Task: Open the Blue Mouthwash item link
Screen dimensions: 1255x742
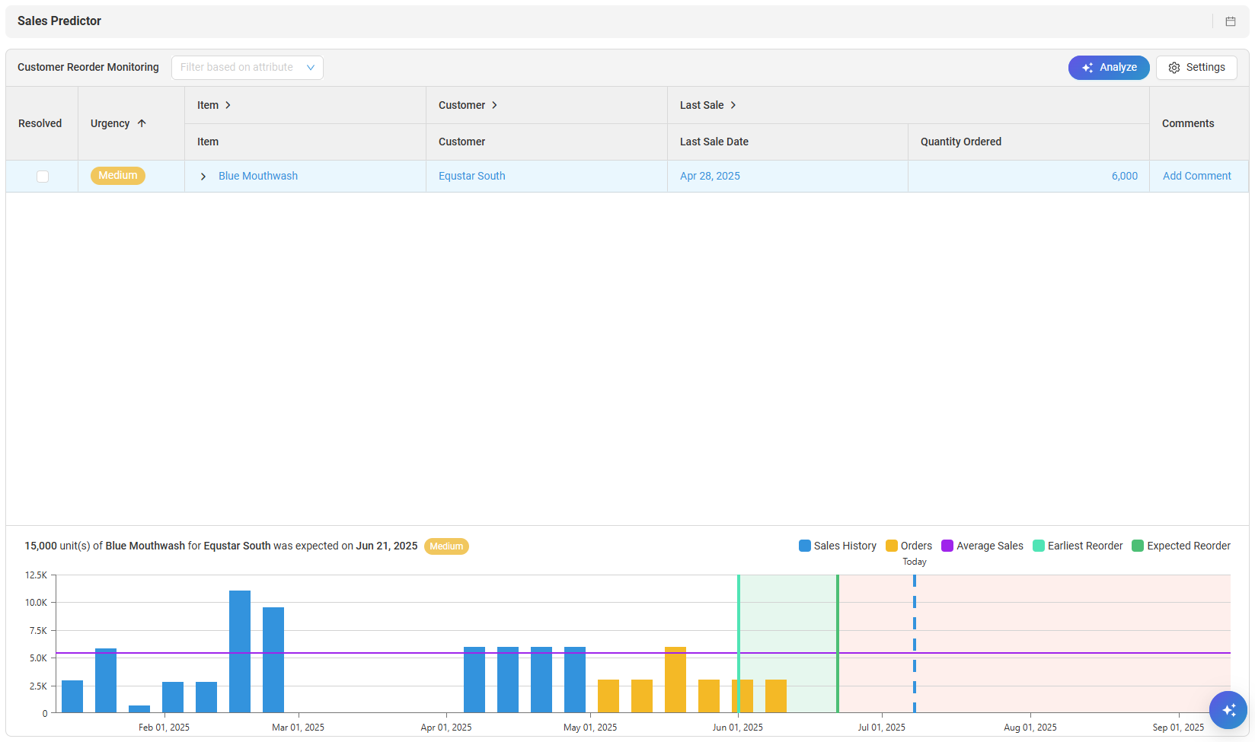Action: tap(258, 176)
